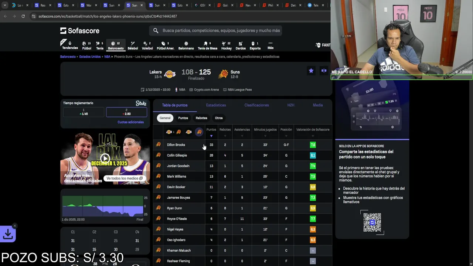This screenshot has height=266, width=473.
Task: Go back in browser history
Action: (x=5, y=16)
